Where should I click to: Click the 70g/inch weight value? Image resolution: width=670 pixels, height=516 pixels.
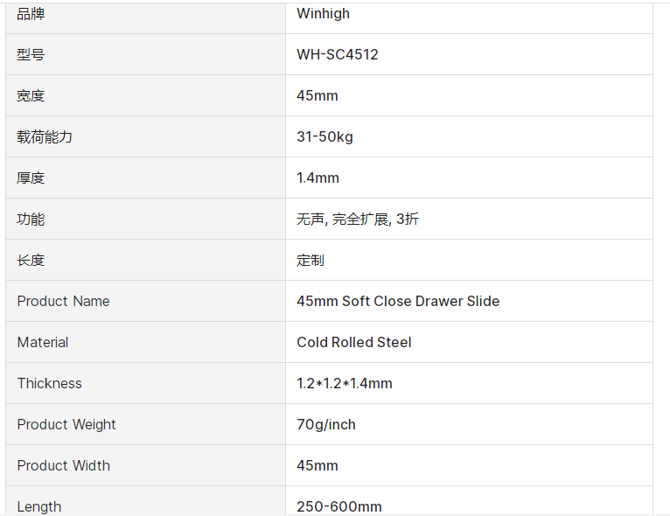coord(325,424)
